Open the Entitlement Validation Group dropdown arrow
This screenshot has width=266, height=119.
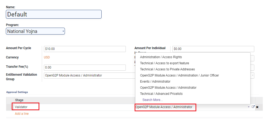coord(253,75)
